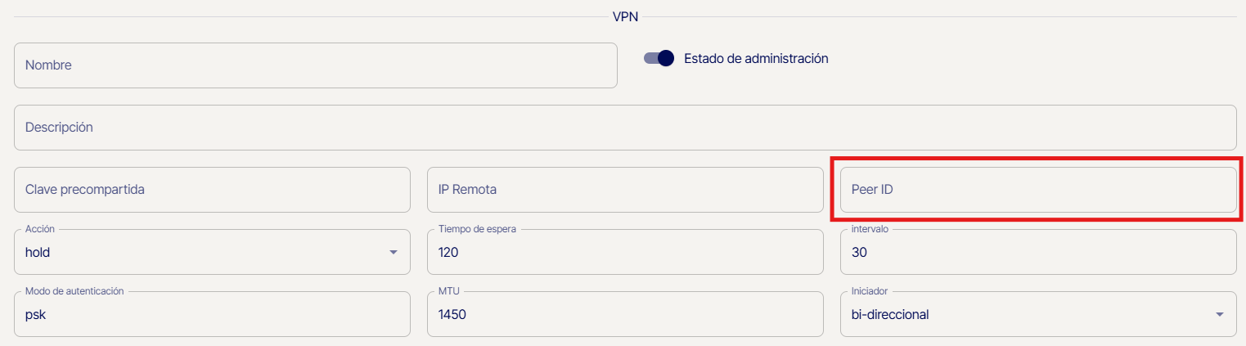Select the Clave precompartida field
The height and width of the screenshot is (346, 1246).
tap(212, 190)
